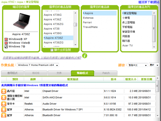Image resolution: width=161 pixels, height=121 pixels.
Task: Click the 更新日期 column header
Action: [146, 79]
